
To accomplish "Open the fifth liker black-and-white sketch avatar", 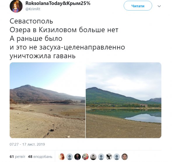I will 93,157.
